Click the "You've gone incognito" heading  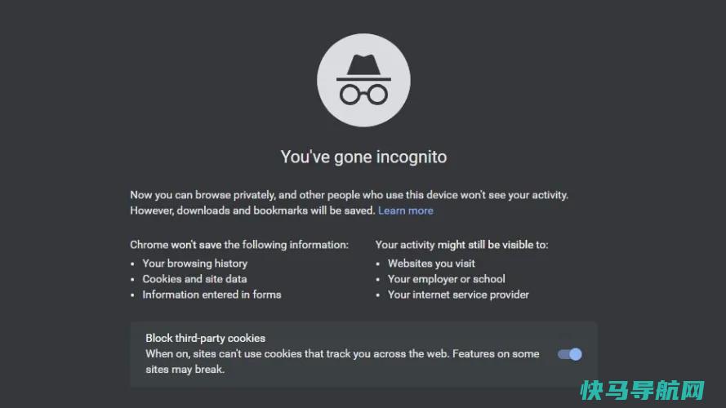click(363, 157)
